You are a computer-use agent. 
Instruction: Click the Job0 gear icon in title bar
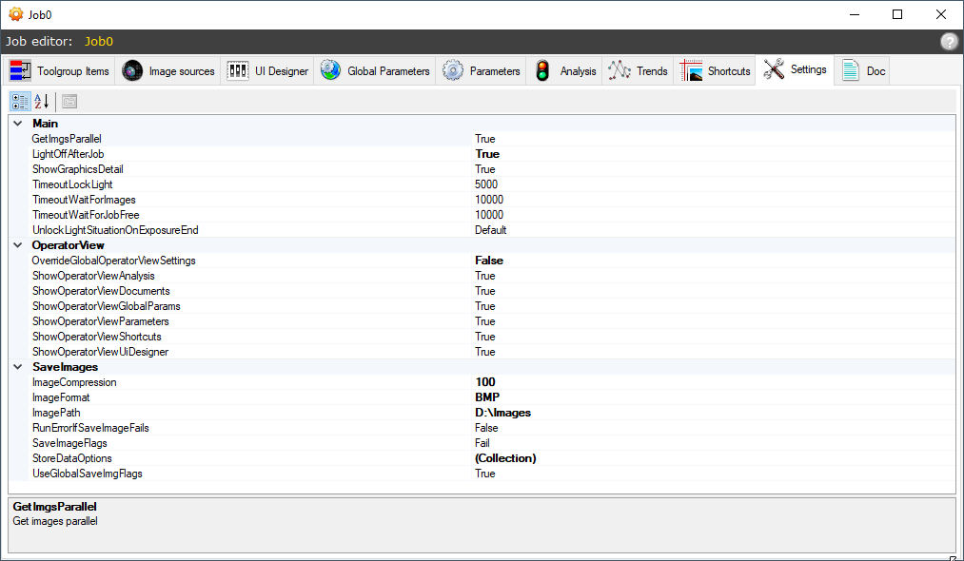click(16, 14)
